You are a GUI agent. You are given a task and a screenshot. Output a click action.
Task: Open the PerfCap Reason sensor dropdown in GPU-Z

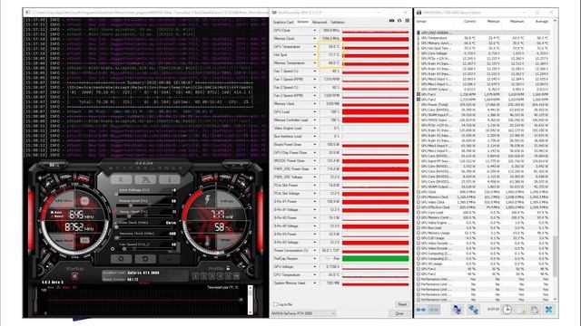point(315,259)
